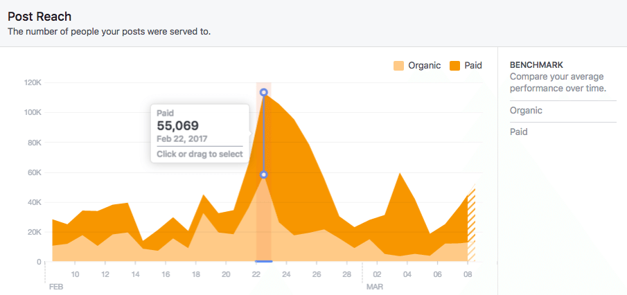
Task: Click the 'Click or drag to select' tooltip text
Action: pyautogui.click(x=200, y=154)
